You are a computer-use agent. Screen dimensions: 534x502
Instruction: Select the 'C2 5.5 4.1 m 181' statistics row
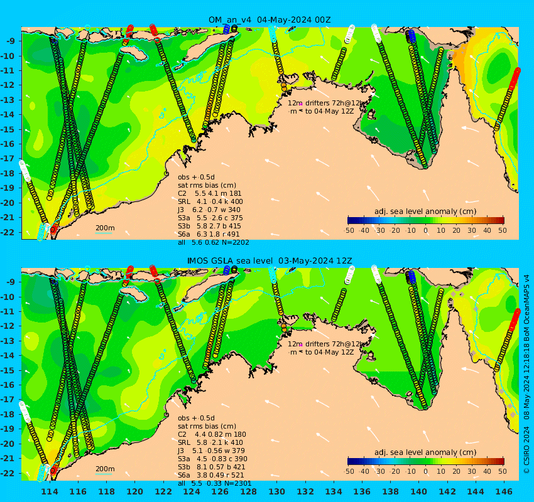tap(209, 193)
